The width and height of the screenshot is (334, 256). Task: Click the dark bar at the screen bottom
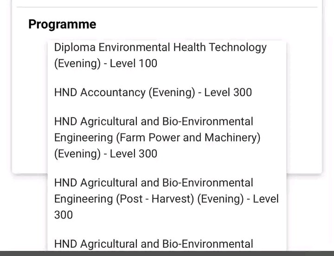pos(167,253)
